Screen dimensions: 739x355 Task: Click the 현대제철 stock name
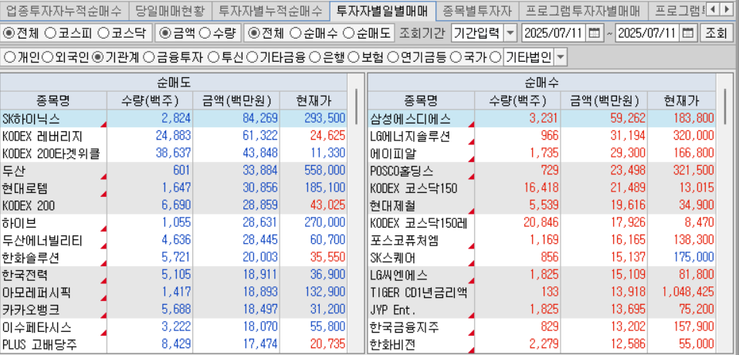tap(393, 206)
